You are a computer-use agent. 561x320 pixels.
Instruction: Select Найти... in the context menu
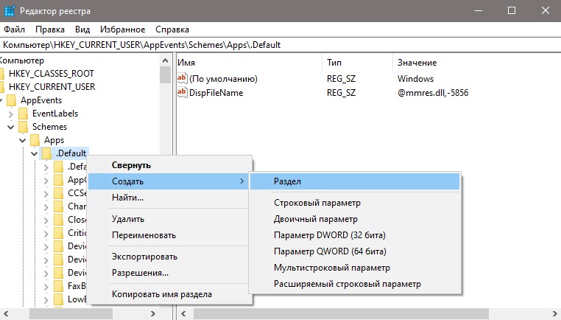168,198
